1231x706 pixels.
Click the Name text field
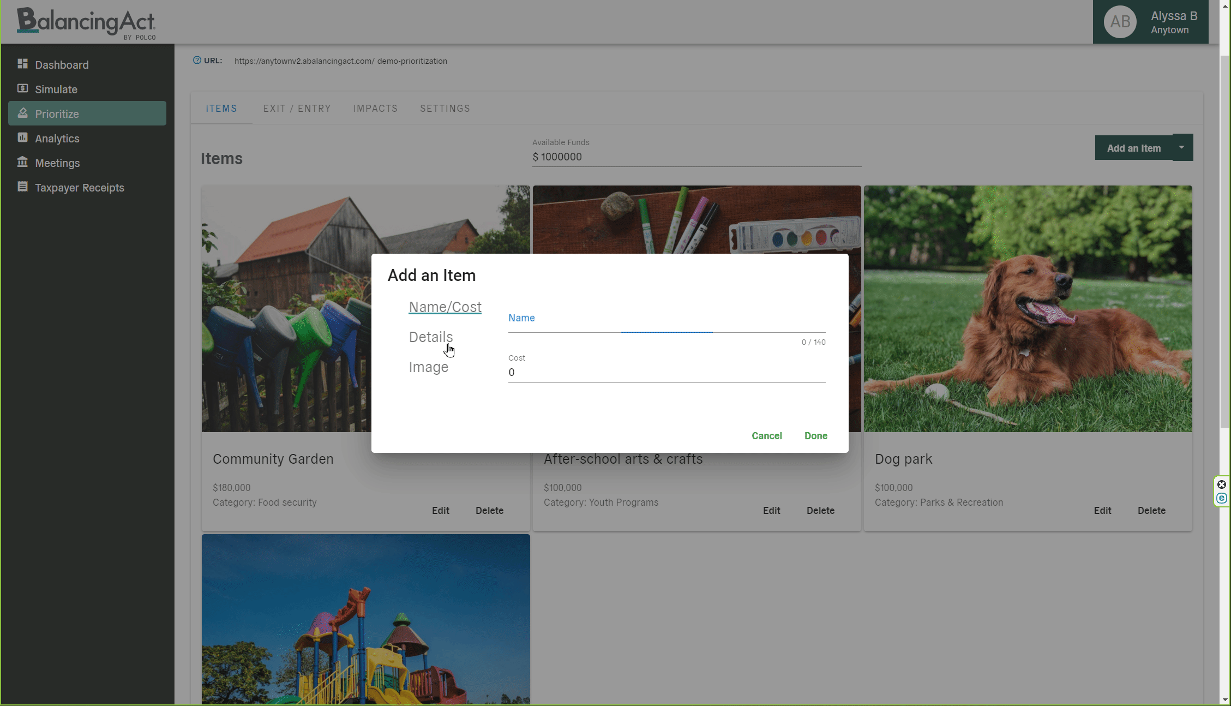(666, 324)
